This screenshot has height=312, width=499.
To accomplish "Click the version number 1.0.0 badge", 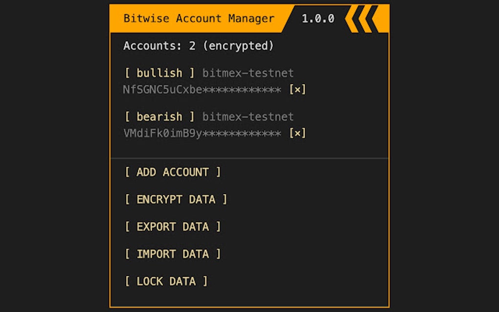I will click(318, 19).
